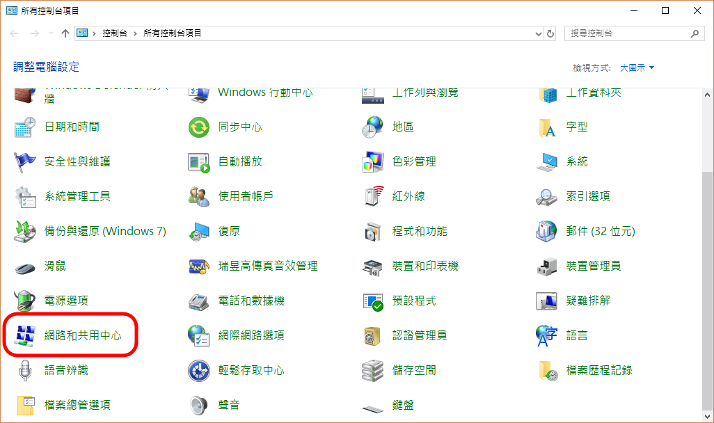Open the 語音辨識 microphone icon
Screen dimensions: 714x423
click(25, 370)
